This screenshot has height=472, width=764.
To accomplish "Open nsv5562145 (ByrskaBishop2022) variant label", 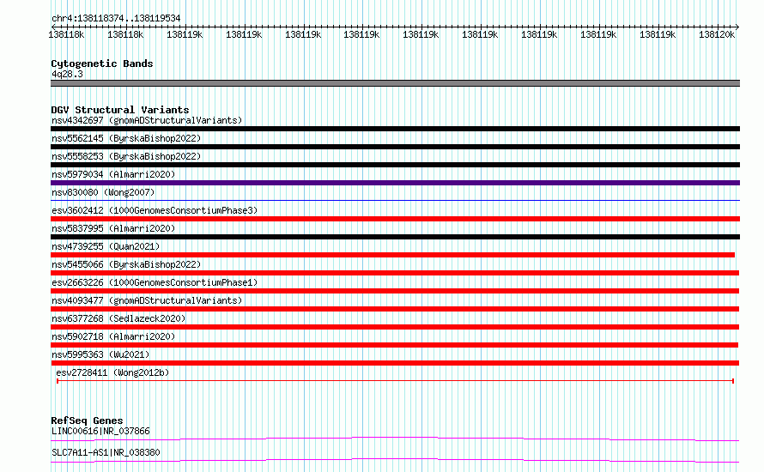I will [x=126, y=138].
